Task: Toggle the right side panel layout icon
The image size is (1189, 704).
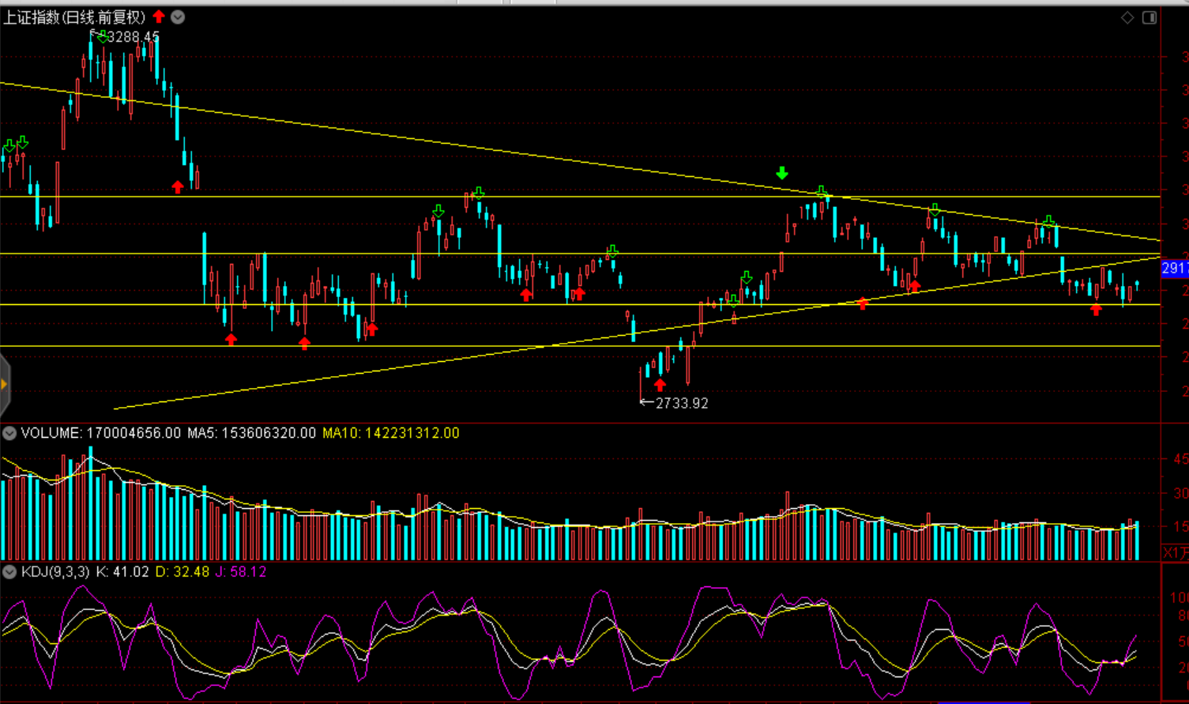Action: 1149,17
